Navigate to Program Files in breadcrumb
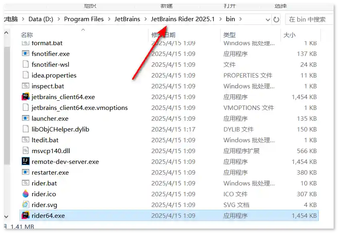 point(84,19)
